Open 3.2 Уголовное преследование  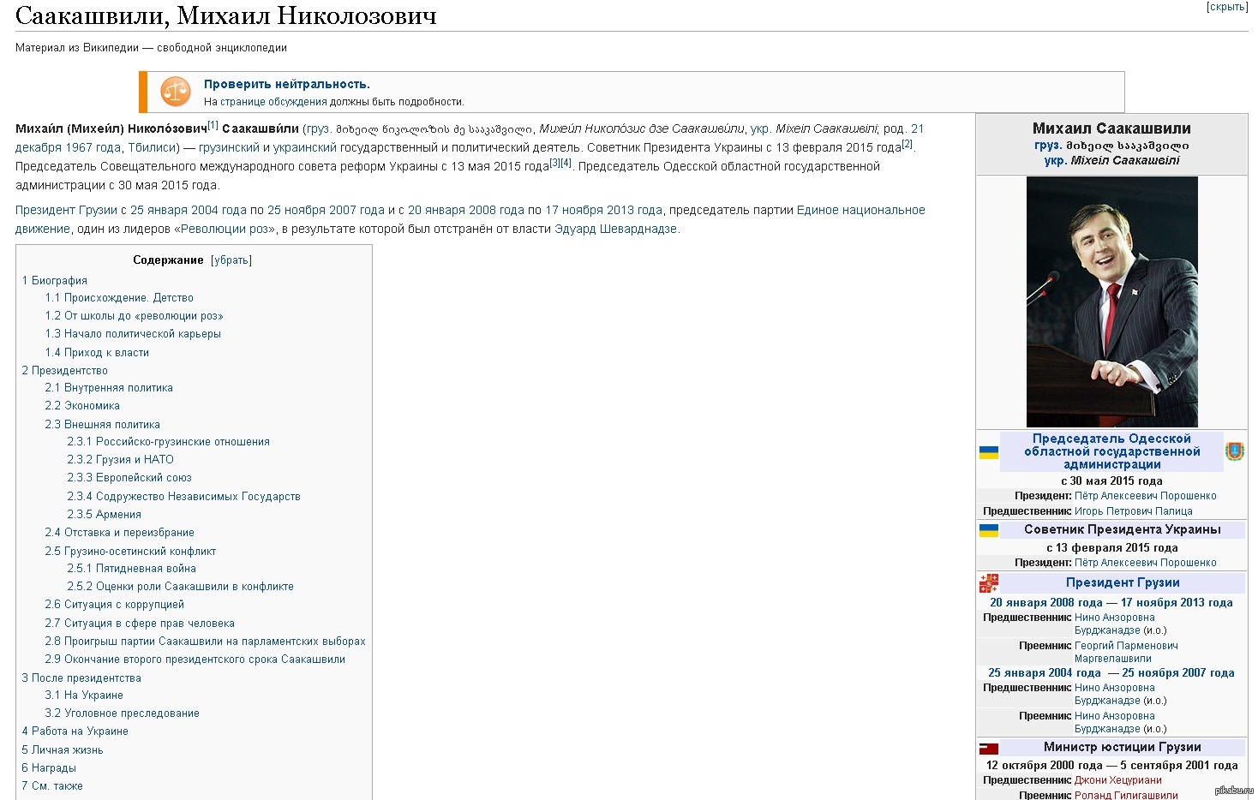click(x=123, y=713)
